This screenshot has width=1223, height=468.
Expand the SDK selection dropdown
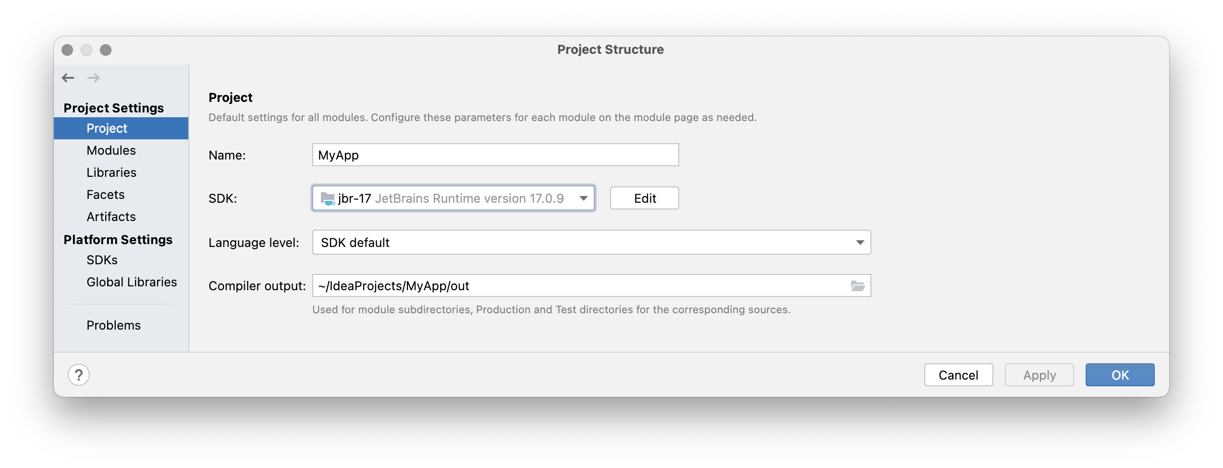[583, 198]
